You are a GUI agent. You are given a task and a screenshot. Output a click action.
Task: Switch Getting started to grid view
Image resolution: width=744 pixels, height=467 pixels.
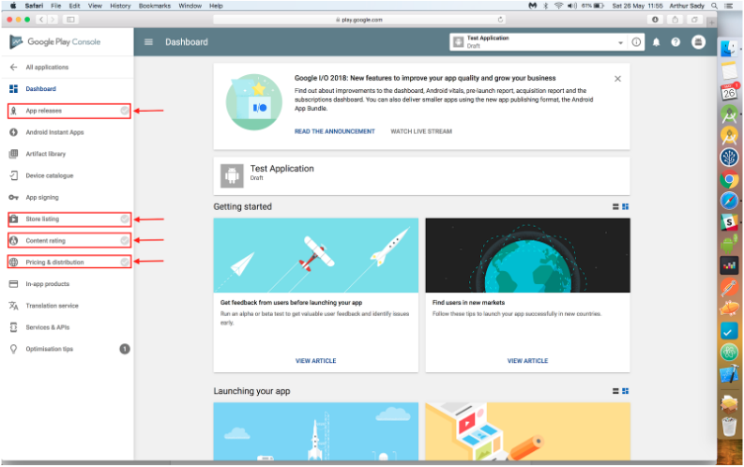[626, 206]
